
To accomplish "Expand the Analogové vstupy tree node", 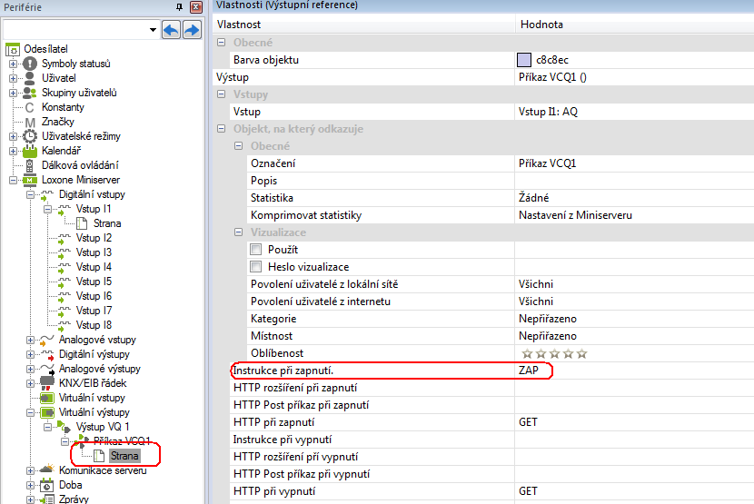I will tap(30, 340).
